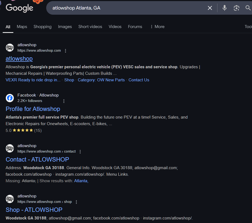The image size is (252, 223).
Task: Click the contact breadcrumb URL
Action: tap(46, 151)
